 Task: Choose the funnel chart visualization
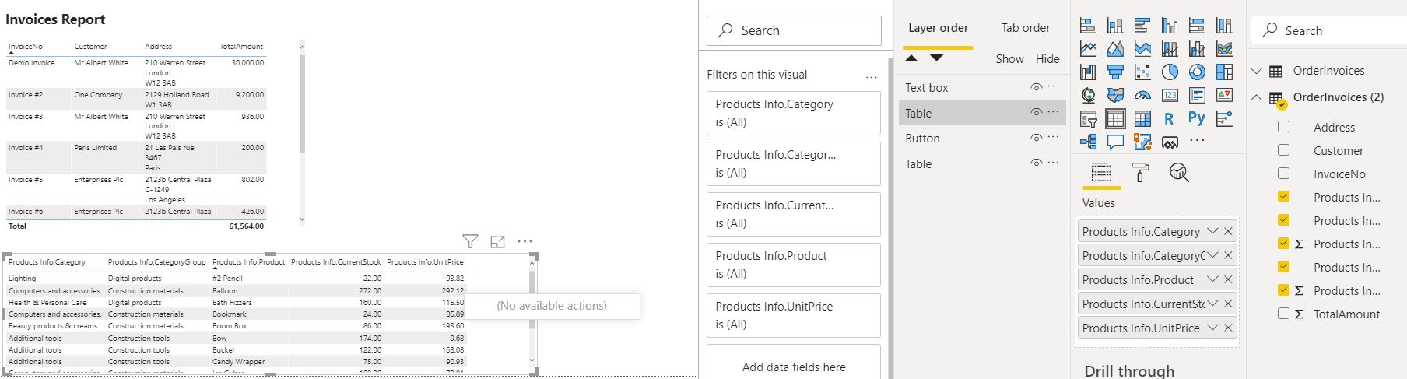[1115, 72]
